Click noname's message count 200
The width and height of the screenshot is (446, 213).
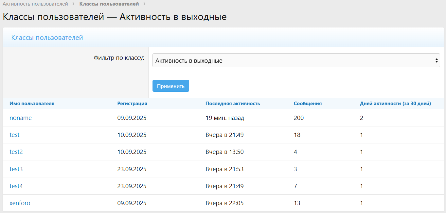[298, 118]
